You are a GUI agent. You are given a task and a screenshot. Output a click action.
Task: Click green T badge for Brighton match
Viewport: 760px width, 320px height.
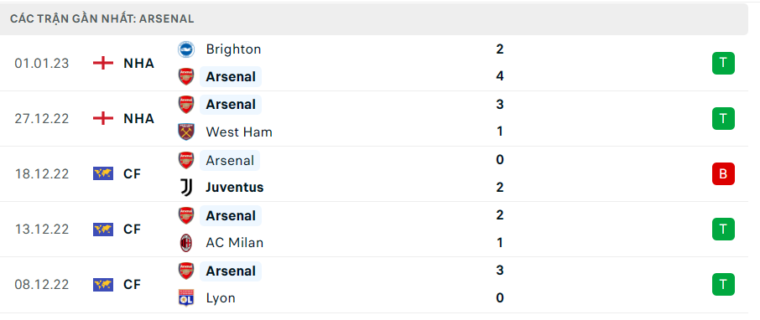(723, 63)
